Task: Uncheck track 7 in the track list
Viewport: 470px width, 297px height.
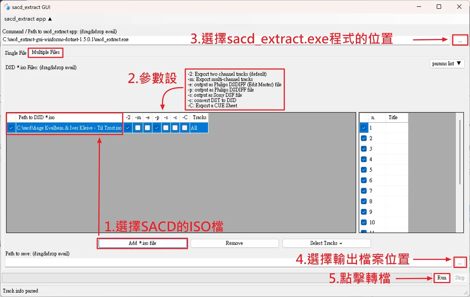Action: [x=364, y=191]
